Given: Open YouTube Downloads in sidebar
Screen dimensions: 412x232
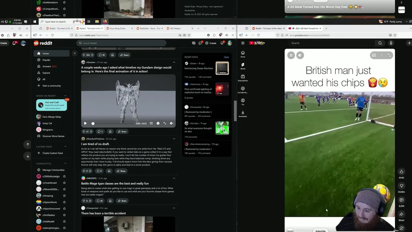Looking at the screenshot, I should (x=243, y=114).
